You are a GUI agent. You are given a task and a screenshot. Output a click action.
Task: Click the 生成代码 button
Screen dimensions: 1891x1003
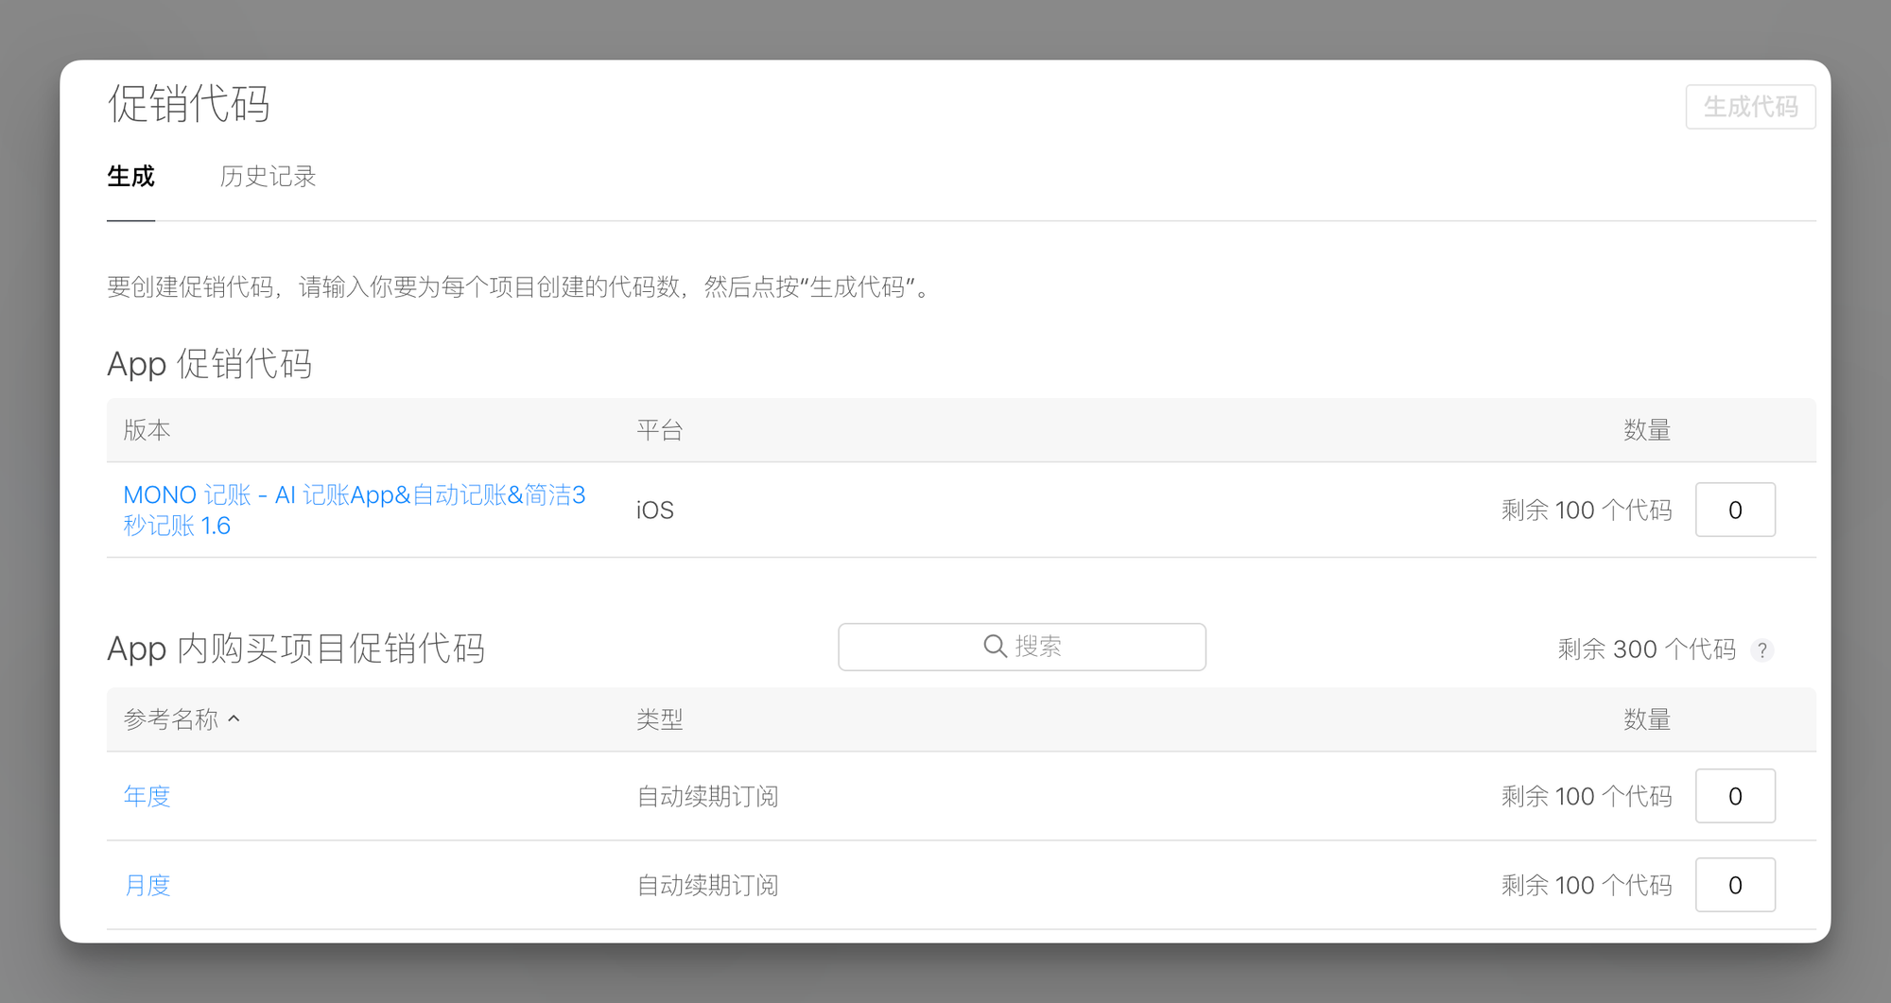1749,107
